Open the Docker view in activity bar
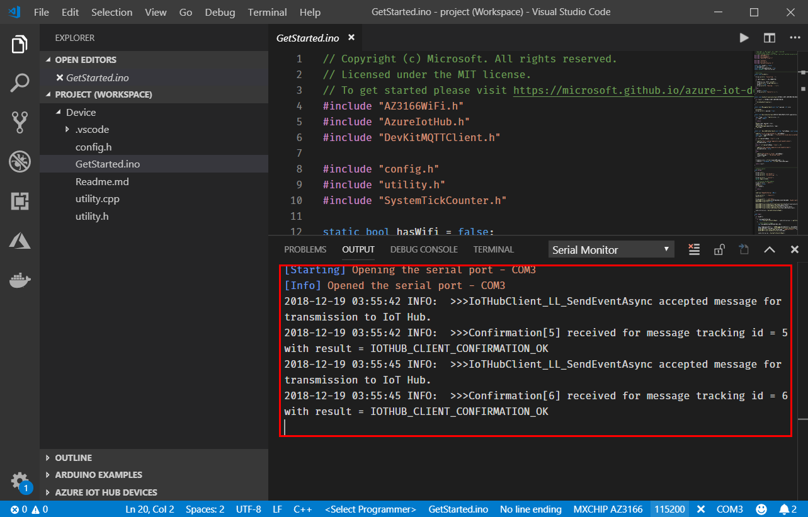Screen dimensions: 808x517 pyautogui.click(x=20, y=280)
